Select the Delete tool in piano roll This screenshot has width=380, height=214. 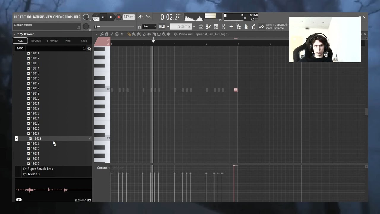(144, 34)
